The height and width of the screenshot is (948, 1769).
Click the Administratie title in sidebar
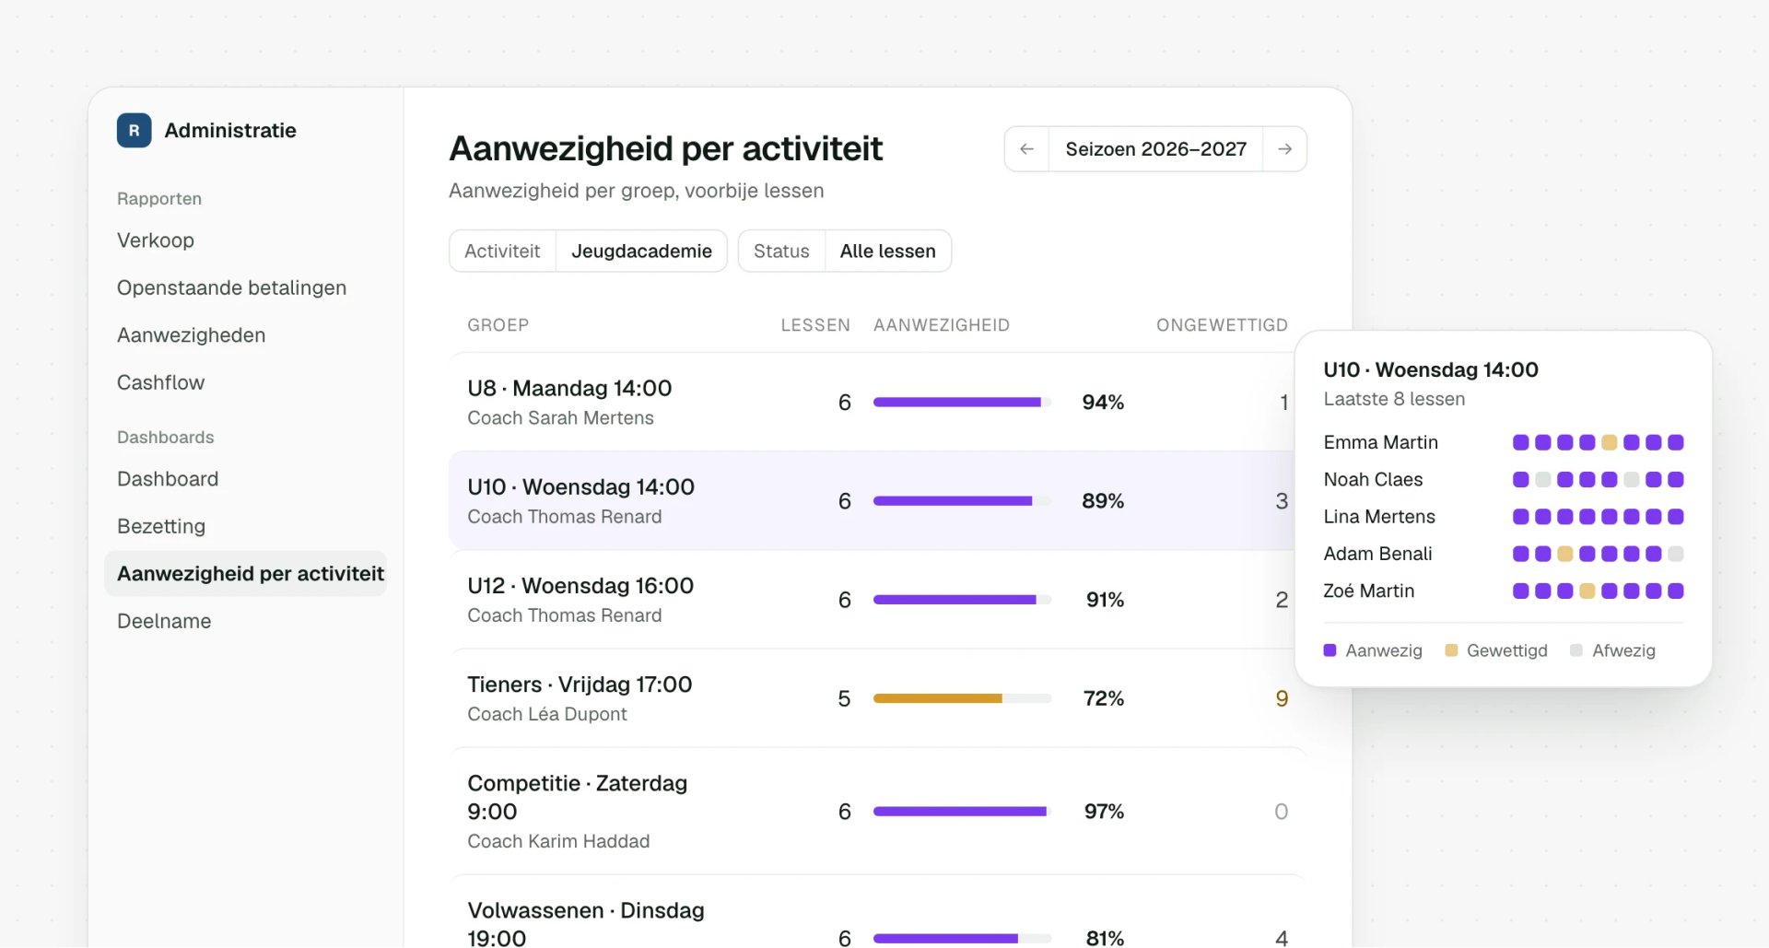click(x=230, y=131)
